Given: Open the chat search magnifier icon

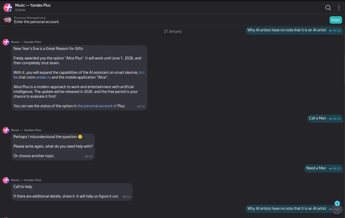Looking at the screenshot, I should (x=328, y=8).
